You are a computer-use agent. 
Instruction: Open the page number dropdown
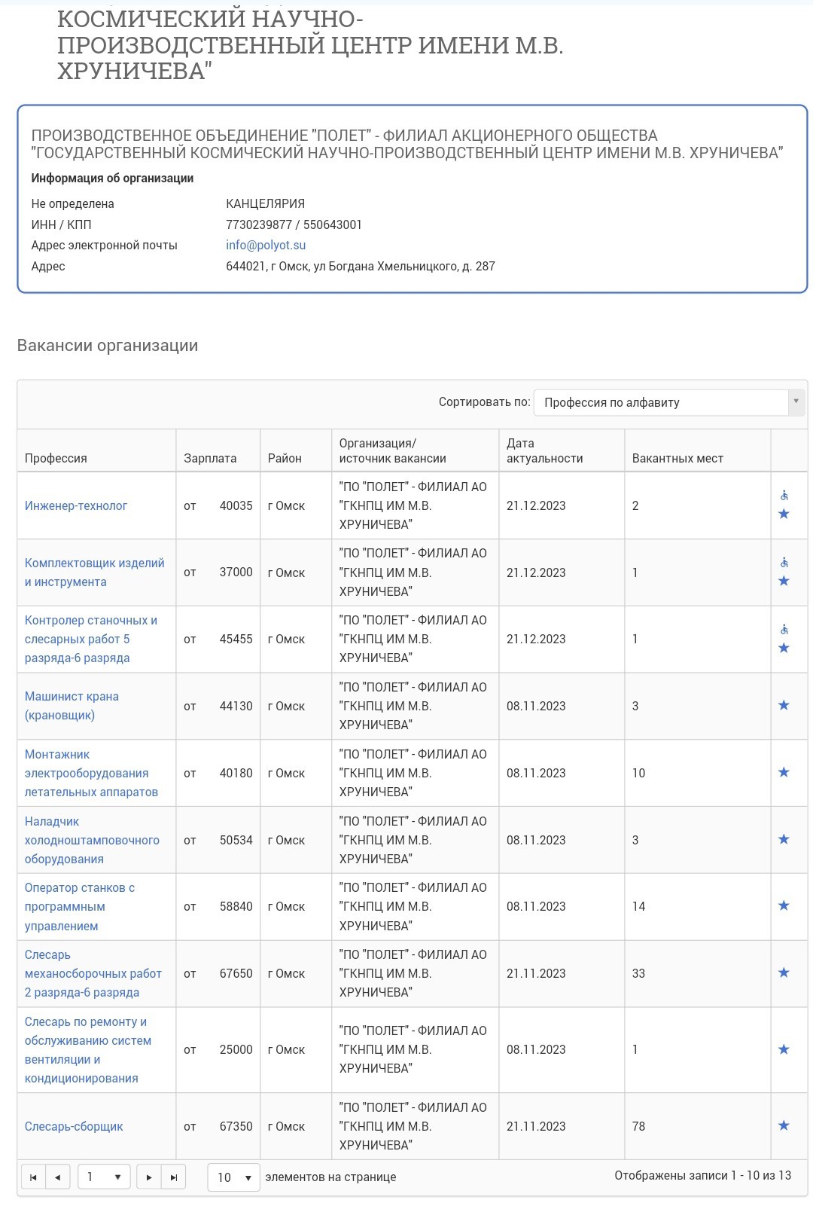[x=104, y=1177]
